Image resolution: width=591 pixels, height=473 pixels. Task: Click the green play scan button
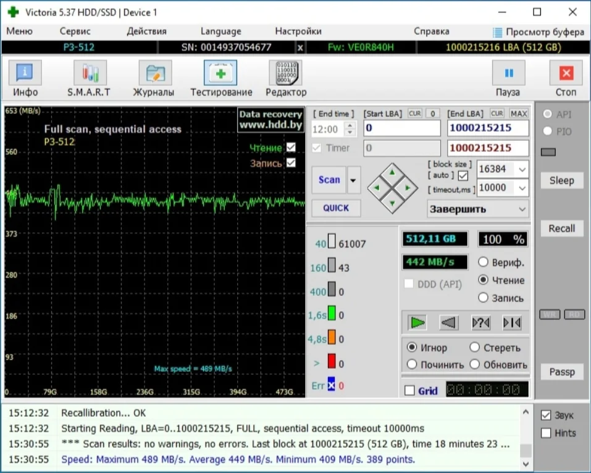(x=418, y=322)
